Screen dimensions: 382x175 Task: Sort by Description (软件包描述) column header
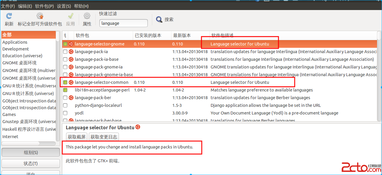pos(293,35)
